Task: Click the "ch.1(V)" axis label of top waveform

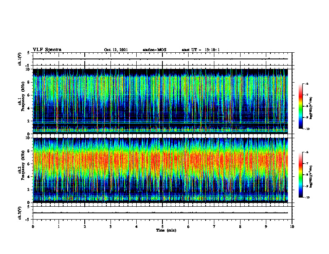Action: coord(20,59)
